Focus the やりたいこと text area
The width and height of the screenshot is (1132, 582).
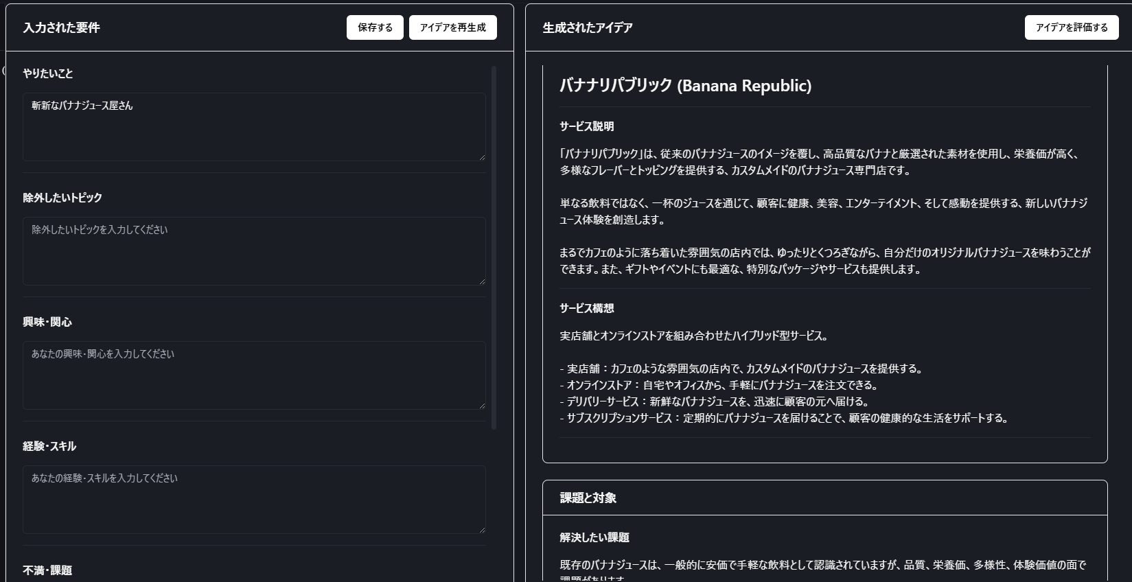254,127
